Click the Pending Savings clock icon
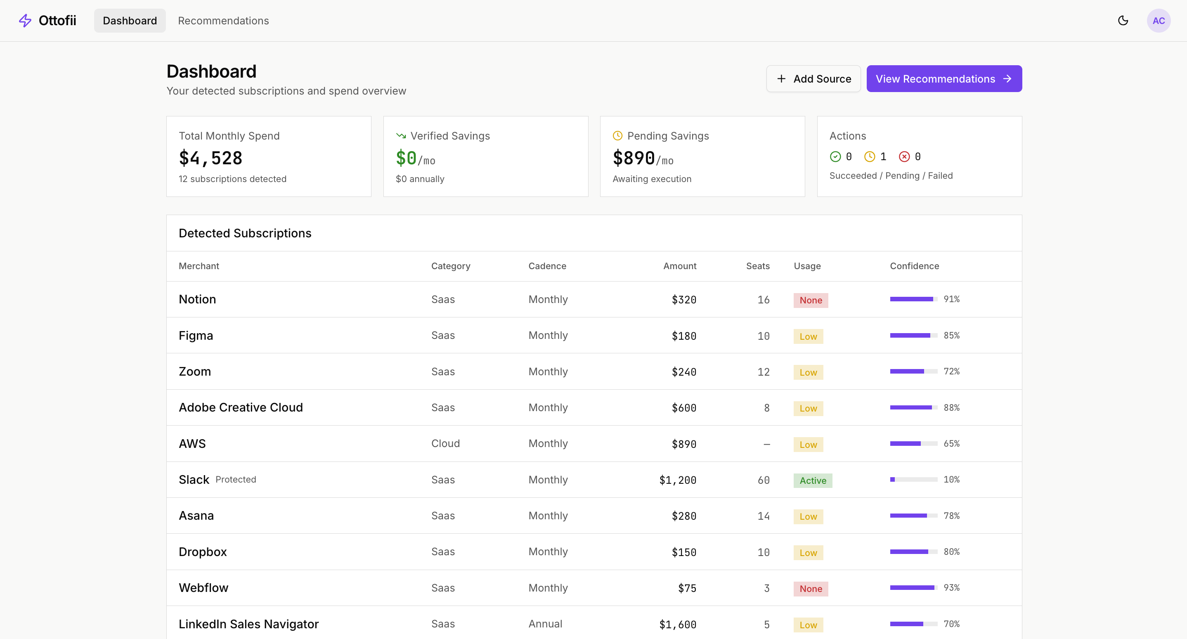 tap(617, 136)
